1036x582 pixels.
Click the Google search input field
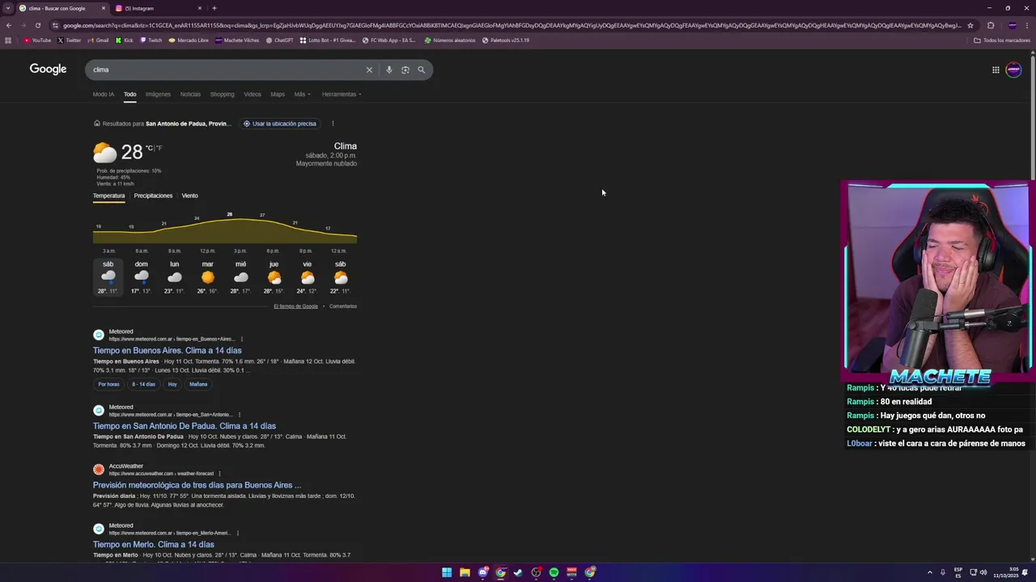point(227,70)
